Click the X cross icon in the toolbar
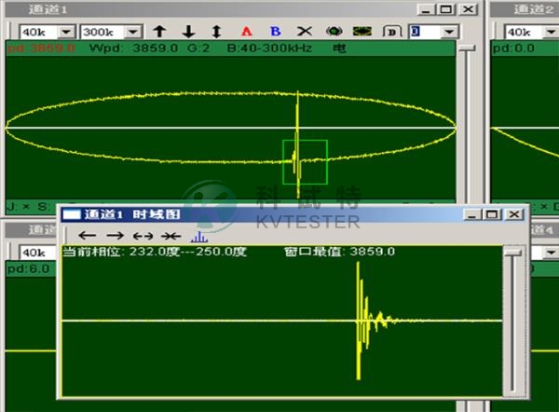Viewport: 559px width, 412px height. pyautogui.click(x=303, y=32)
